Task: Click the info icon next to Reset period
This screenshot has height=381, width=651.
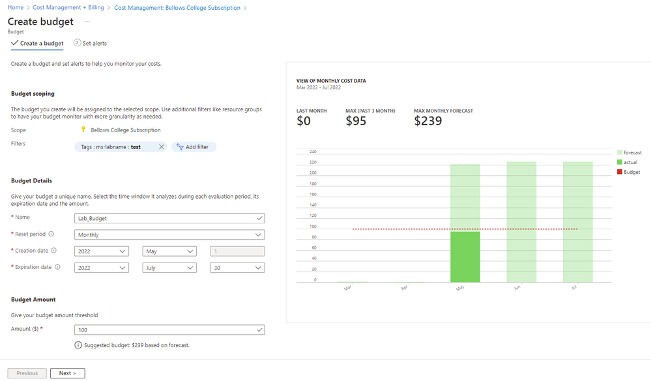Action: point(51,234)
